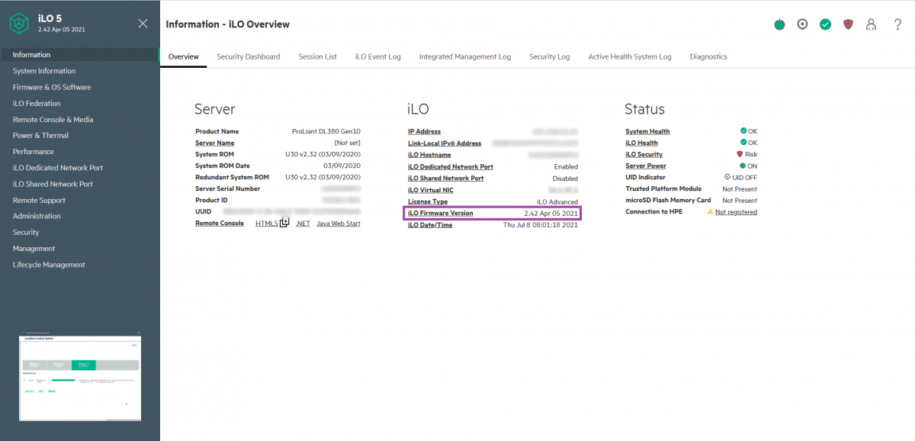This screenshot has height=441, width=915.
Task: Click the HPE iLO 5 hexagon logo
Action: pos(19,24)
